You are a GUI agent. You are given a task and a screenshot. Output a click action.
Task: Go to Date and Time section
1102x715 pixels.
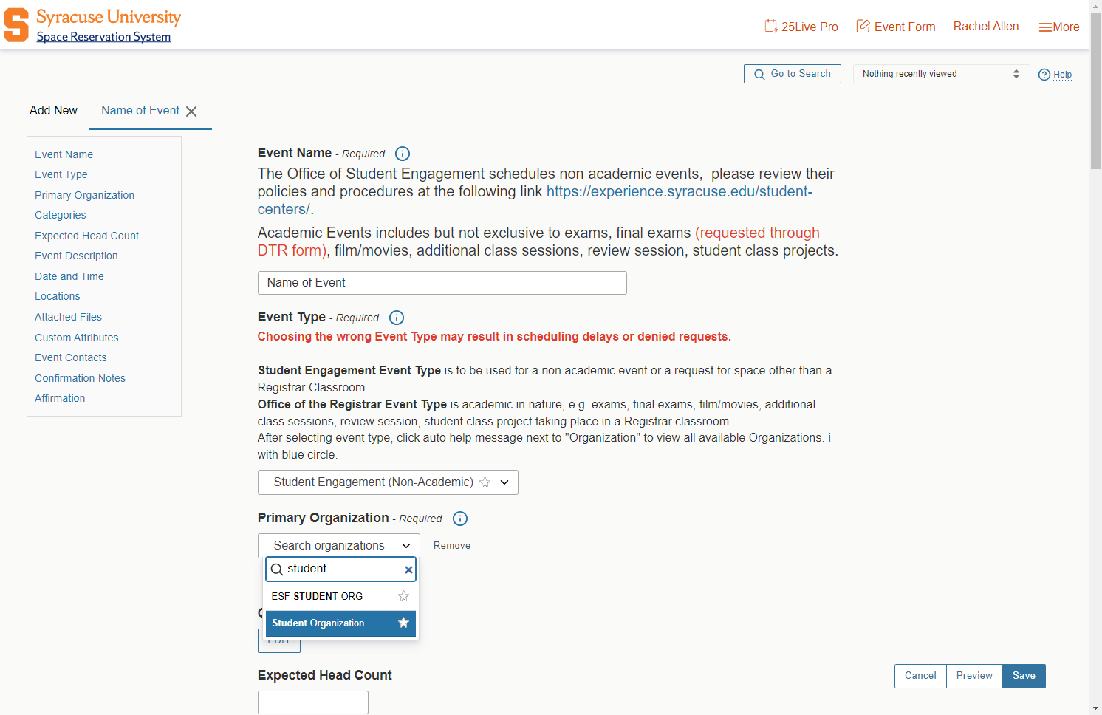[x=69, y=276]
